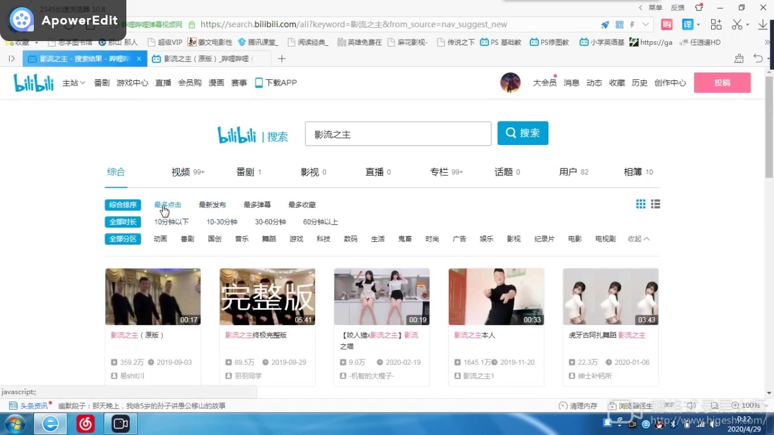
Task: Open the 影流之主（原版）video thumbnail
Action: [153, 297]
